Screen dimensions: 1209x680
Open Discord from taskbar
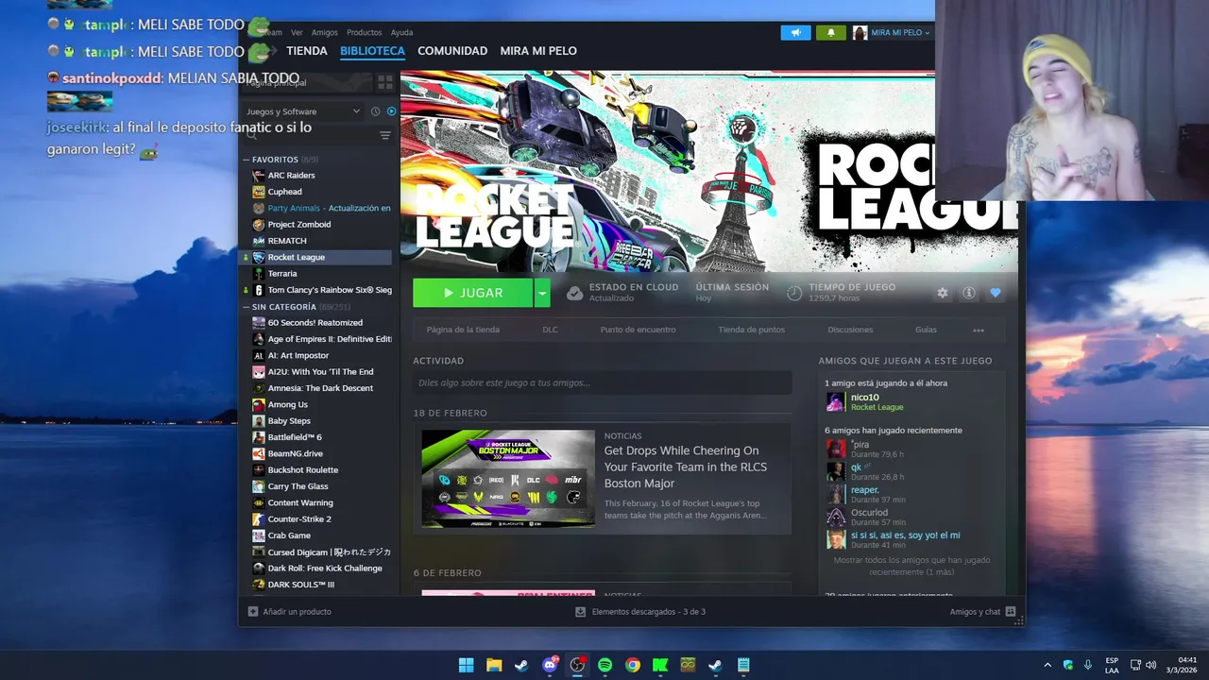(x=550, y=665)
